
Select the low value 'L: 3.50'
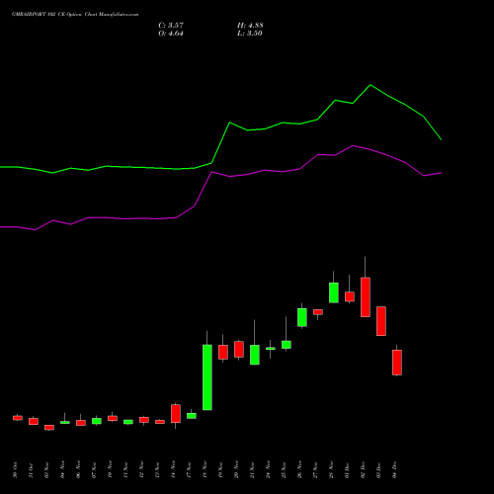[x=250, y=34]
